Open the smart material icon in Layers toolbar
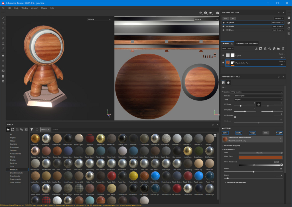The image size is (292, 207). (274, 49)
